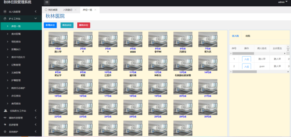This screenshot has height=137, width=291.
Task: Open 护嘱管理 in the sidebar
Action: coord(21,80)
